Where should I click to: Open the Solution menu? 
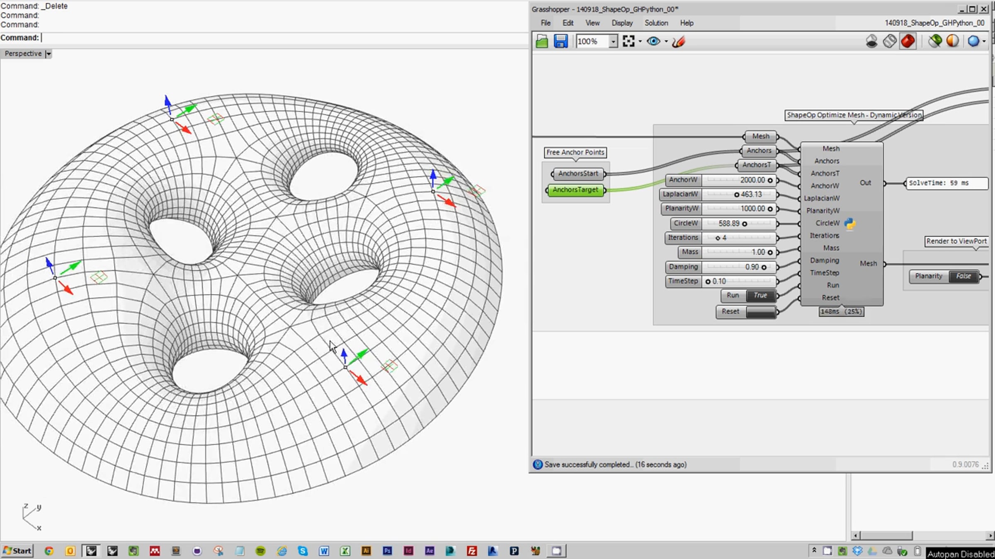(656, 23)
